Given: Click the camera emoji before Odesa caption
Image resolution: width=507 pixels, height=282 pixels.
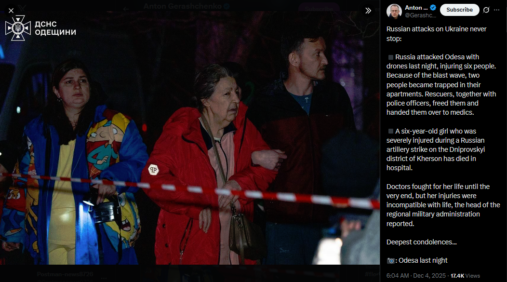Looking at the screenshot, I should click(x=390, y=261).
